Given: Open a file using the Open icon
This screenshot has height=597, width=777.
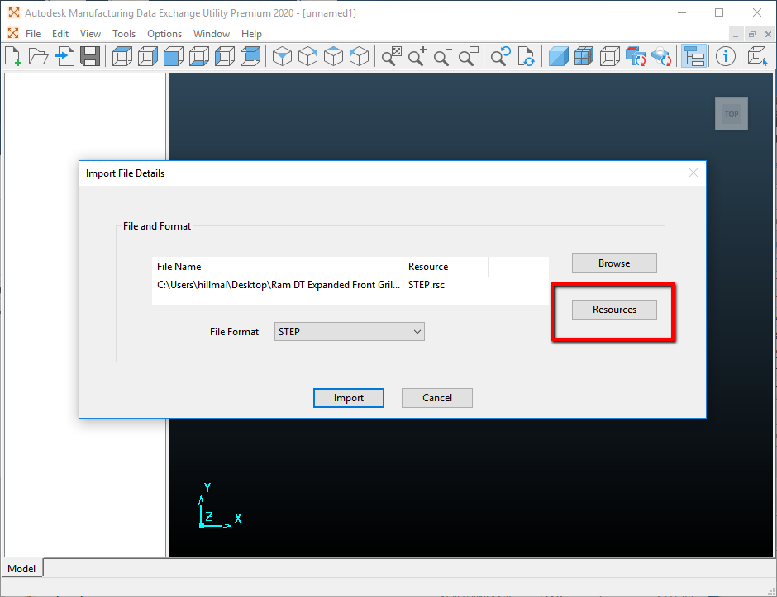Looking at the screenshot, I should click(x=38, y=55).
